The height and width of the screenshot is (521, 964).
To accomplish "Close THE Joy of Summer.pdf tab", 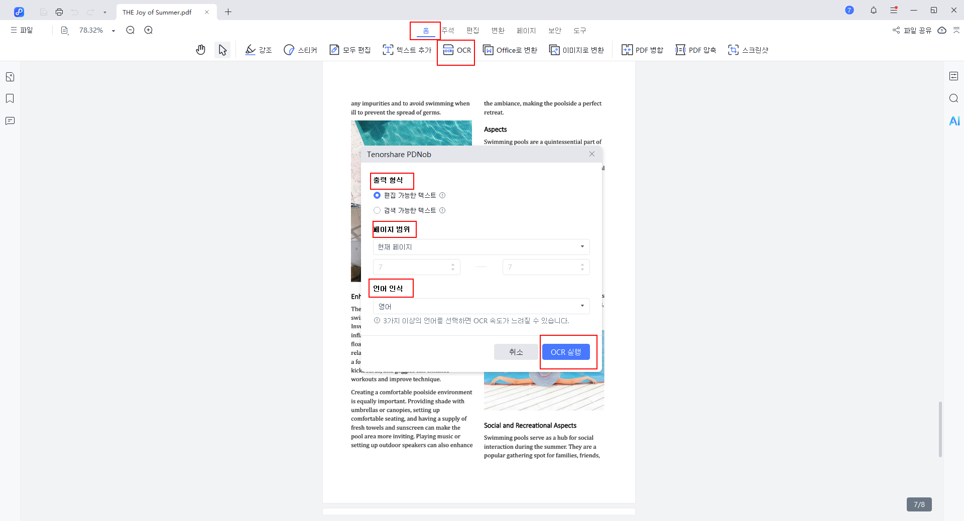I will tap(207, 12).
